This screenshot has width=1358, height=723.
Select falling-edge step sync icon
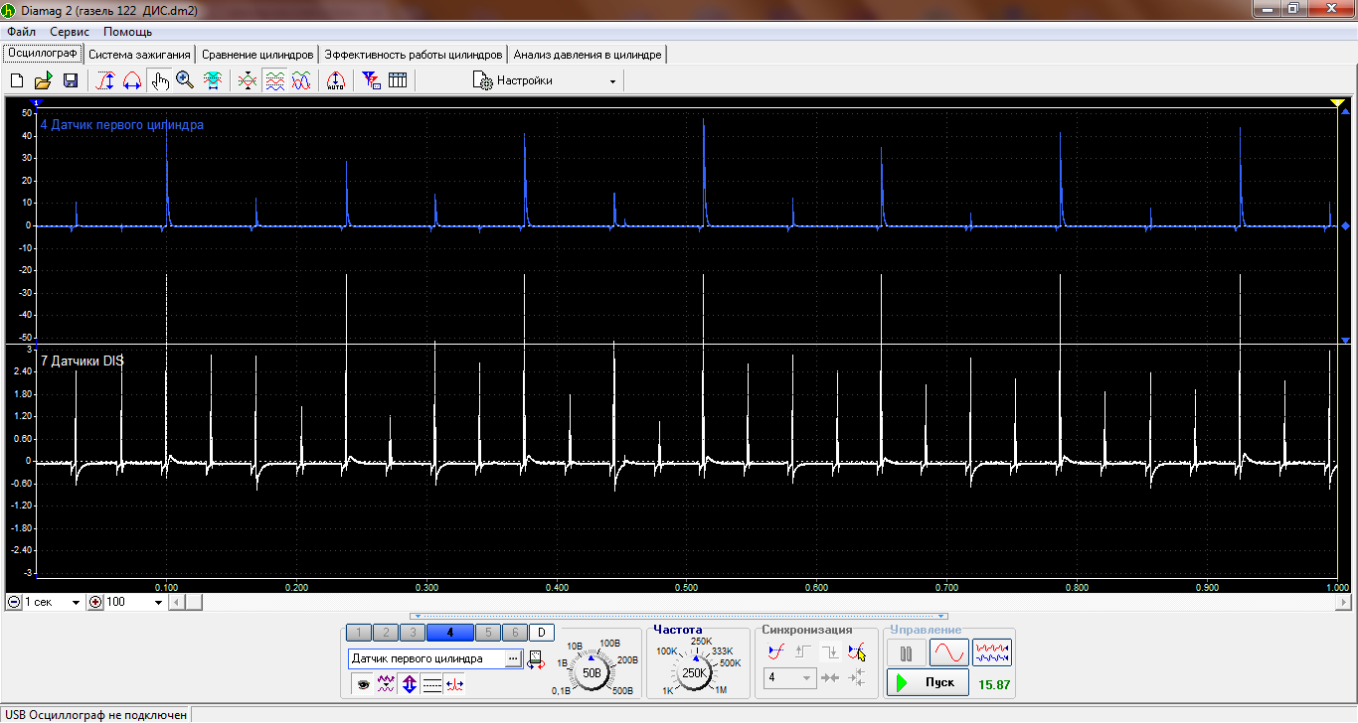pos(830,652)
